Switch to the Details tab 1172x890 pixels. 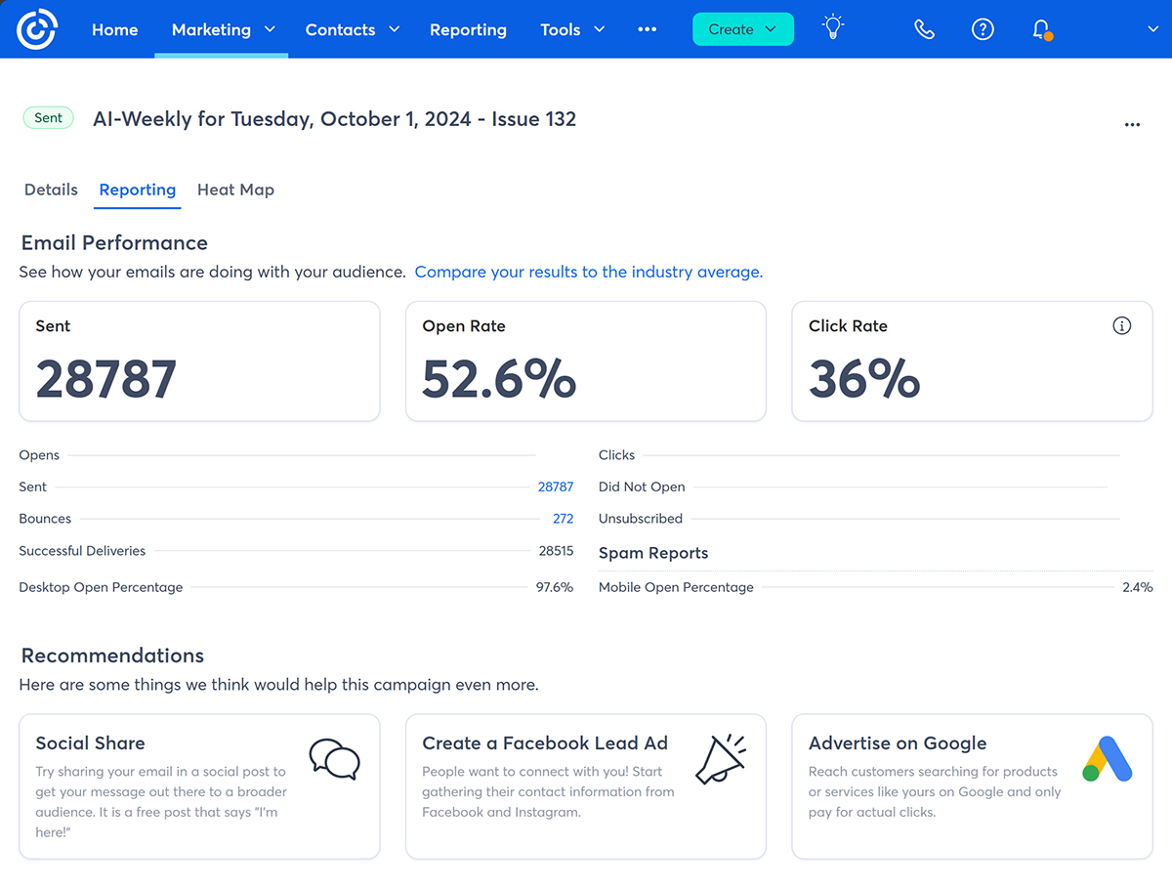51,190
